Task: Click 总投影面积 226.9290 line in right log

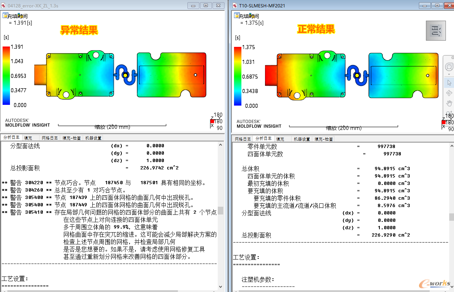Action: pos(326,235)
